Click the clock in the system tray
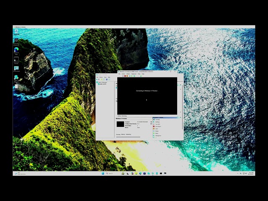This screenshot has width=268, height=201. coord(251,173)
